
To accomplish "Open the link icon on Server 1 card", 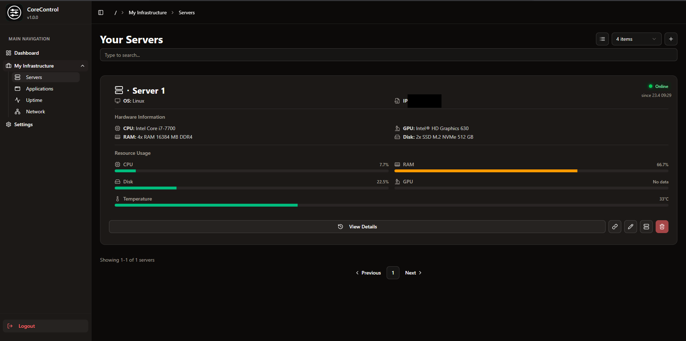I will (x=615, y=227).
